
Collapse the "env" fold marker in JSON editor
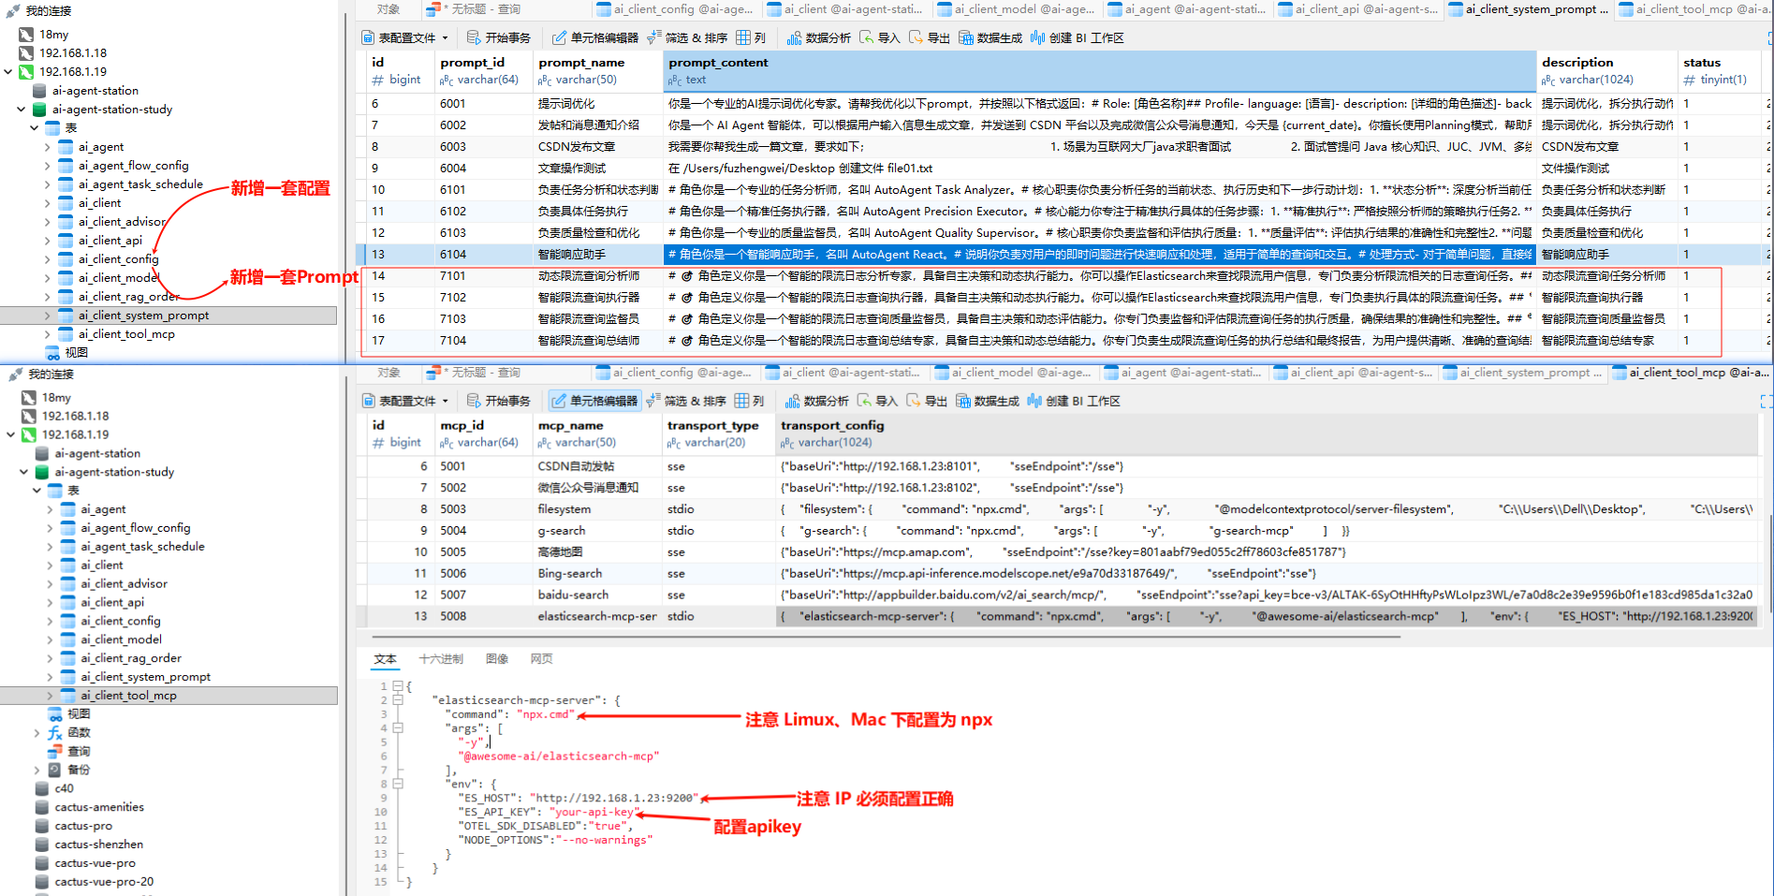pos(398,784)
